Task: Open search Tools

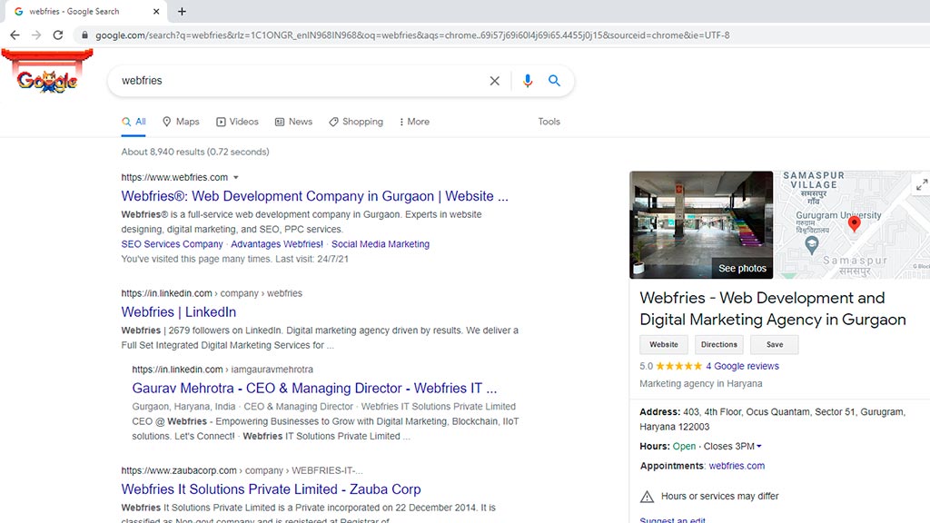Action: (549, 122)
